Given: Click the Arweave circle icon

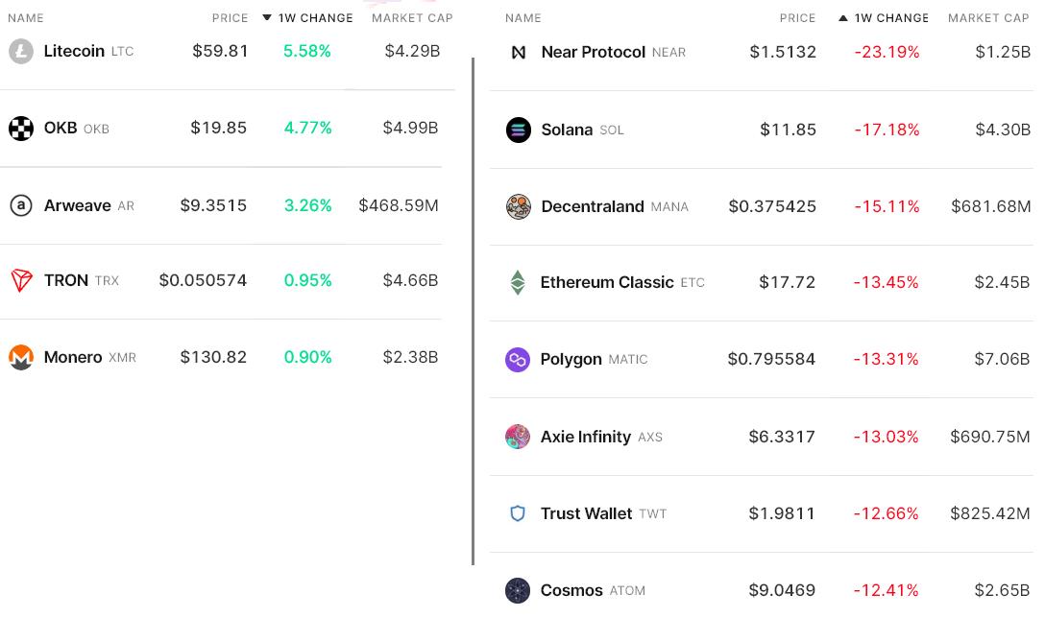Looking at the screenshot, I should coord(21,205).
